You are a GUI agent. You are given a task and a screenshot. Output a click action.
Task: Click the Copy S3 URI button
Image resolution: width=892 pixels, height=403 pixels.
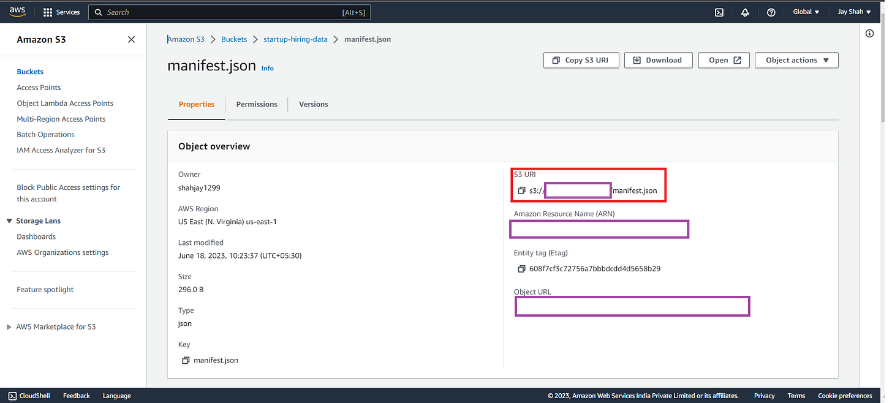pos(581,60)
